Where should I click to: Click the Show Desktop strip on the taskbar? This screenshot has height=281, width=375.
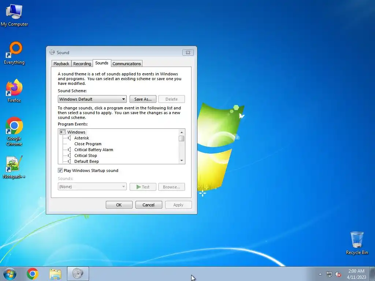coord(372,274)
